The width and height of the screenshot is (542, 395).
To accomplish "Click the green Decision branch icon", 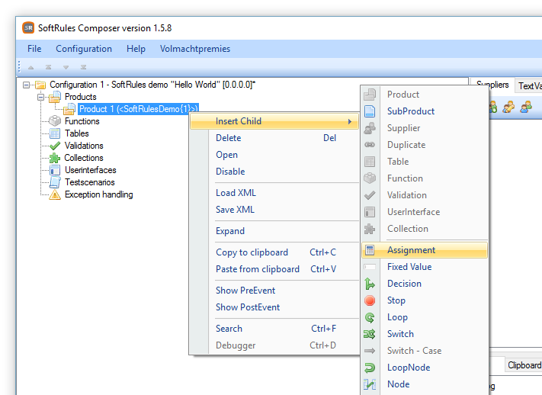I will 370,284.
